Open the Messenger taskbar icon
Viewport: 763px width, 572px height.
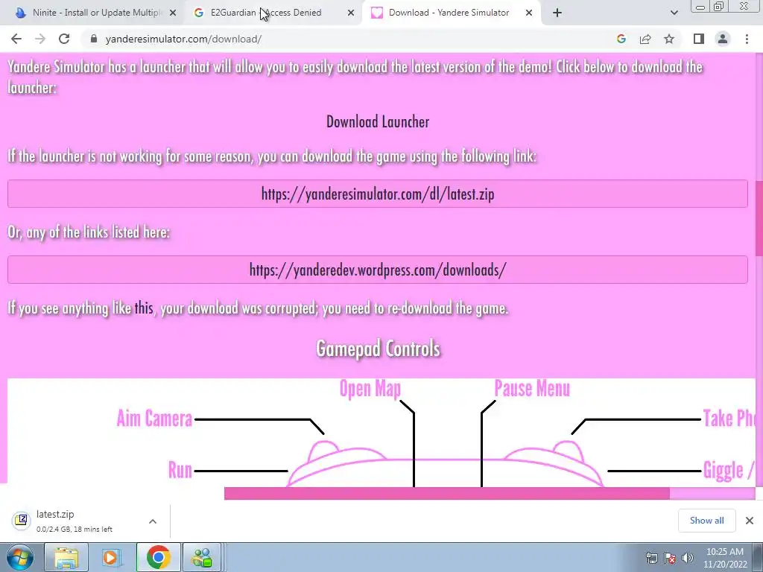tap(203, 557)
